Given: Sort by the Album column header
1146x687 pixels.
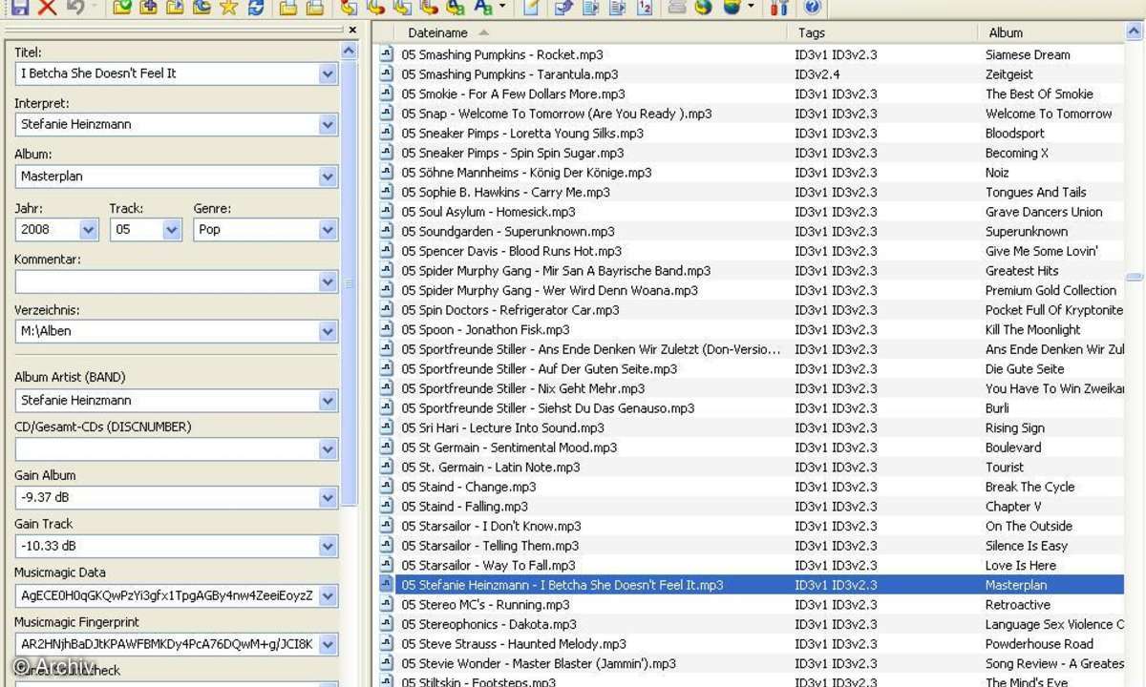Looking at the screenshot, I should pos(1052,32).
